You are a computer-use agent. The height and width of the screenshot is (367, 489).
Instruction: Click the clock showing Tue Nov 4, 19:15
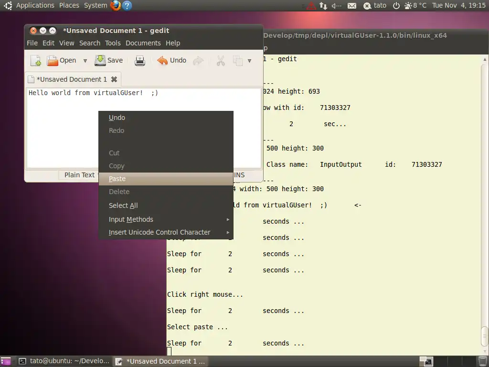tap(458, 6)
